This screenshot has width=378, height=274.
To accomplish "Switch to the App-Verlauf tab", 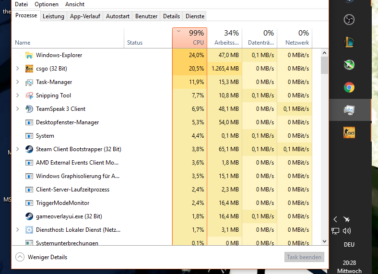I will [85, 16].
